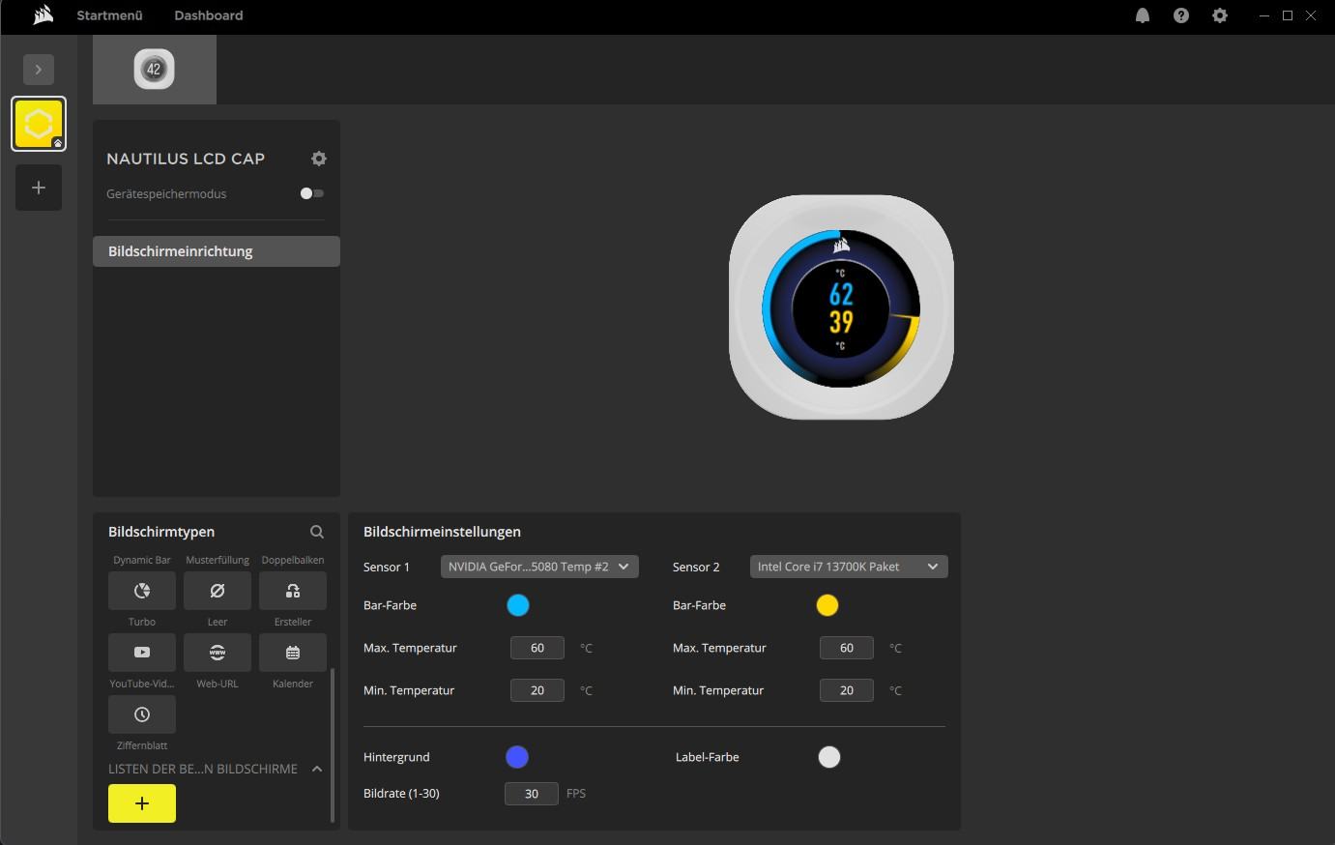Click the Bildrate FPS input field
This screenshot has width=1335, height=845.
pyautogui.click(x=532, y=794)
